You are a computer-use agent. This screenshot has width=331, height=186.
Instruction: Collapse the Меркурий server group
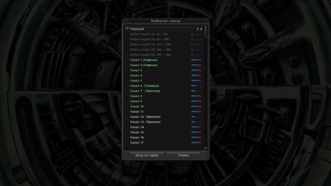127,29
